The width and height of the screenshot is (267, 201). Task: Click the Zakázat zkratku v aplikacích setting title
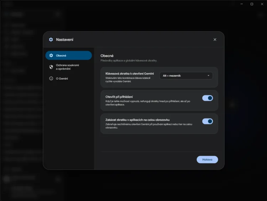pyautogui.click(x=137, y=120)
